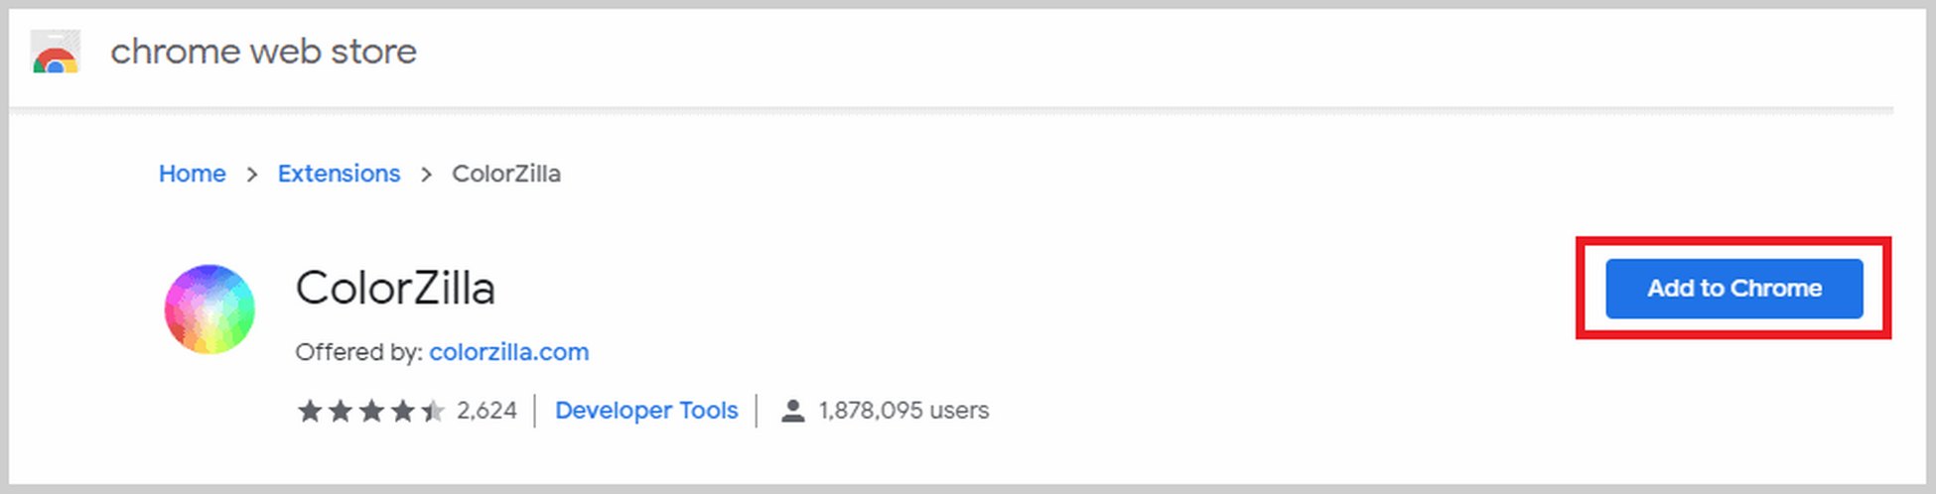Click the Add to Chrome button

[x=1734, y=289]
